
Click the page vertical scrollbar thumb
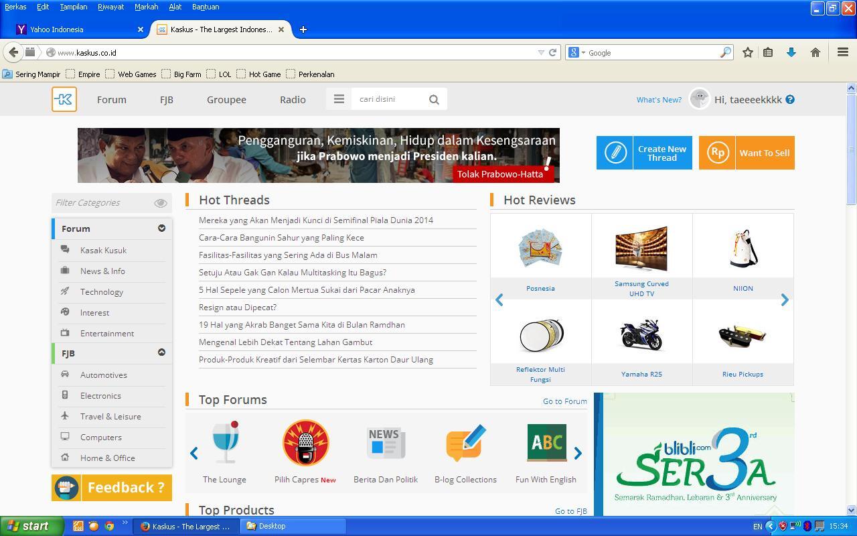(x=851, y=149)
